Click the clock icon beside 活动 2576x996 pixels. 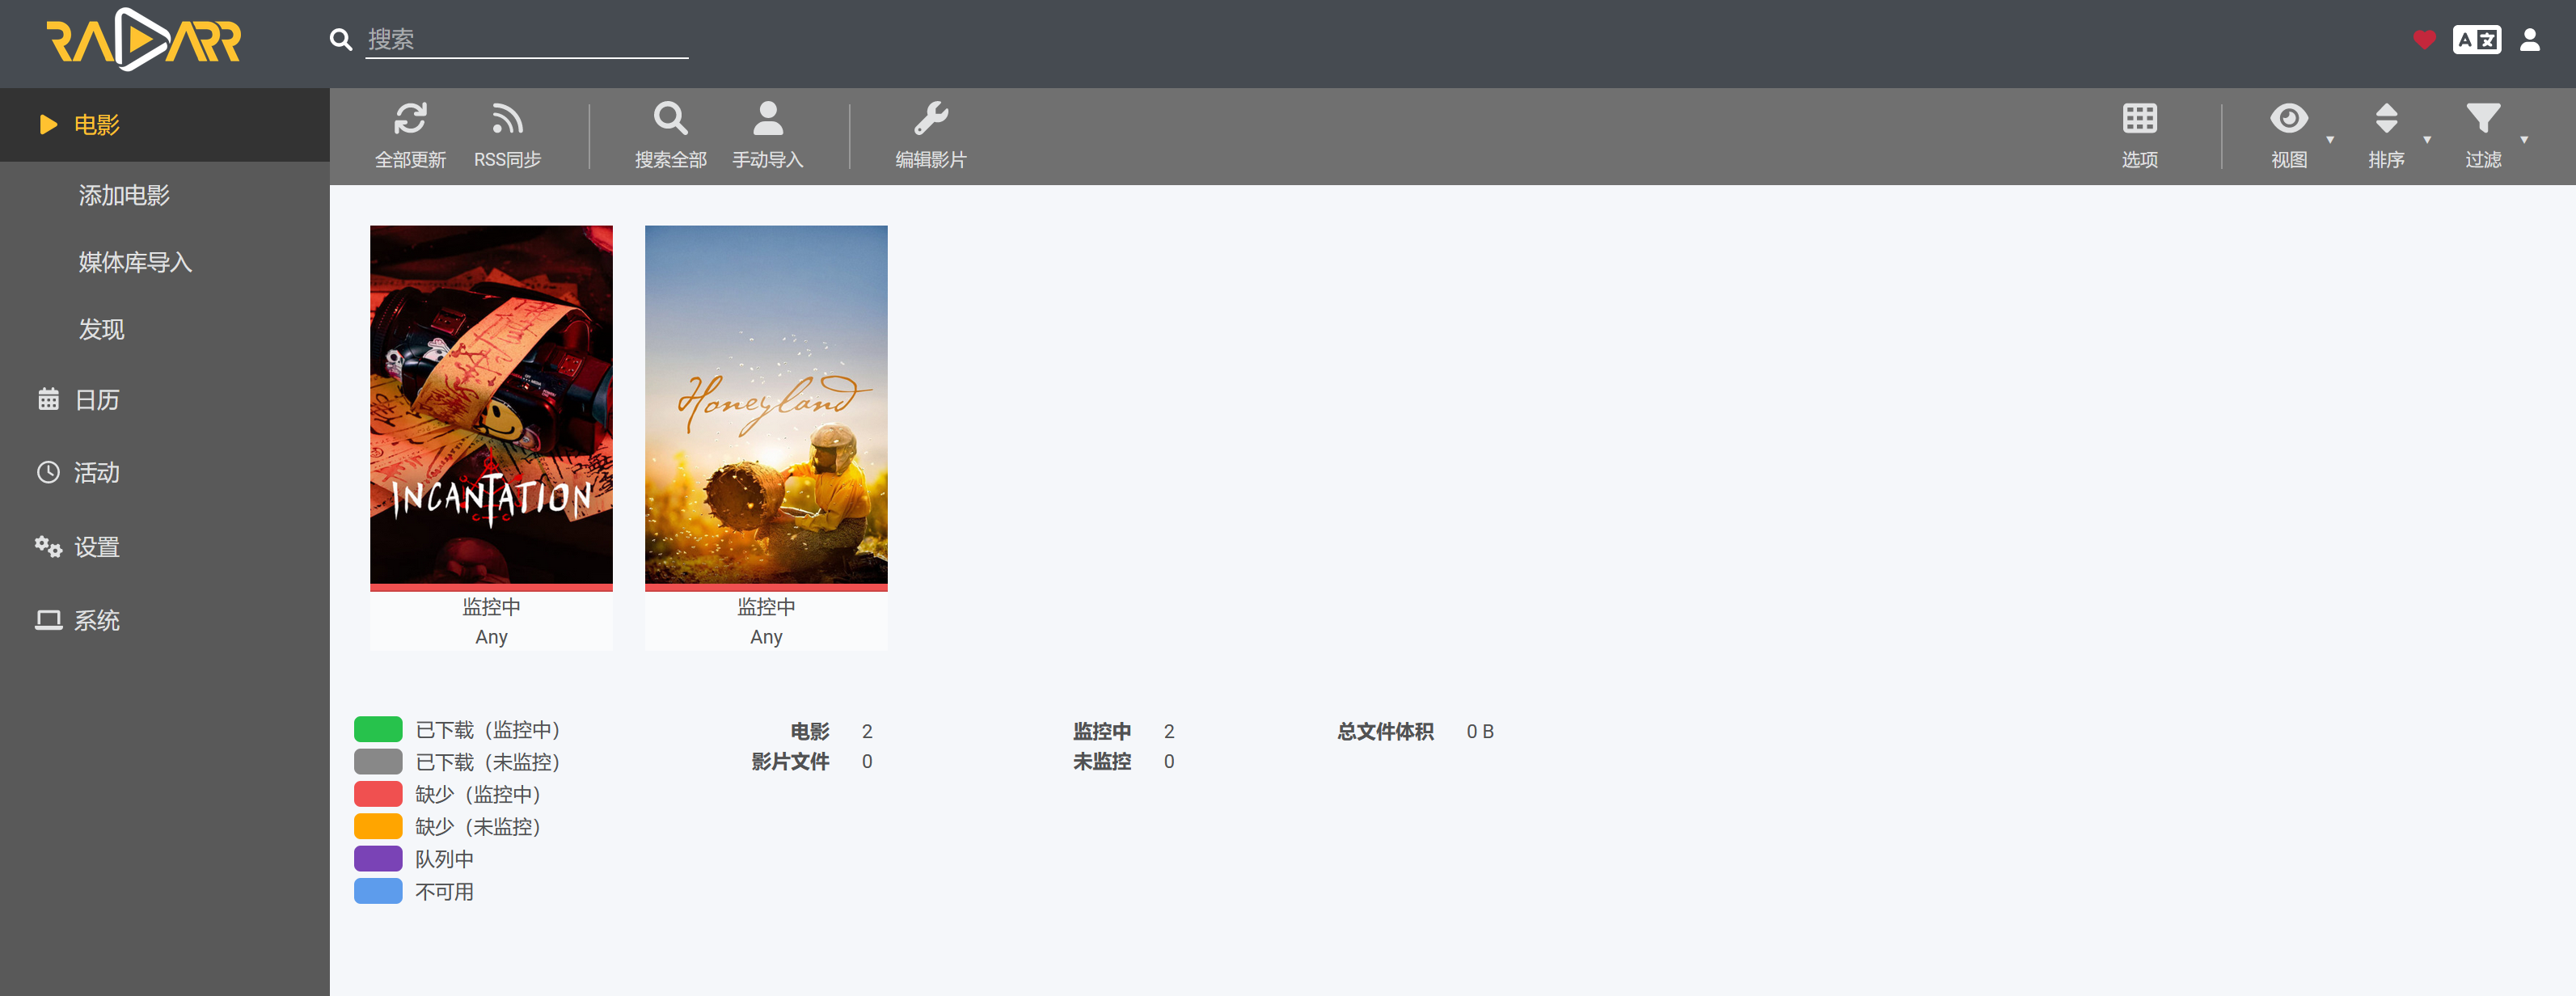(48, 472)
